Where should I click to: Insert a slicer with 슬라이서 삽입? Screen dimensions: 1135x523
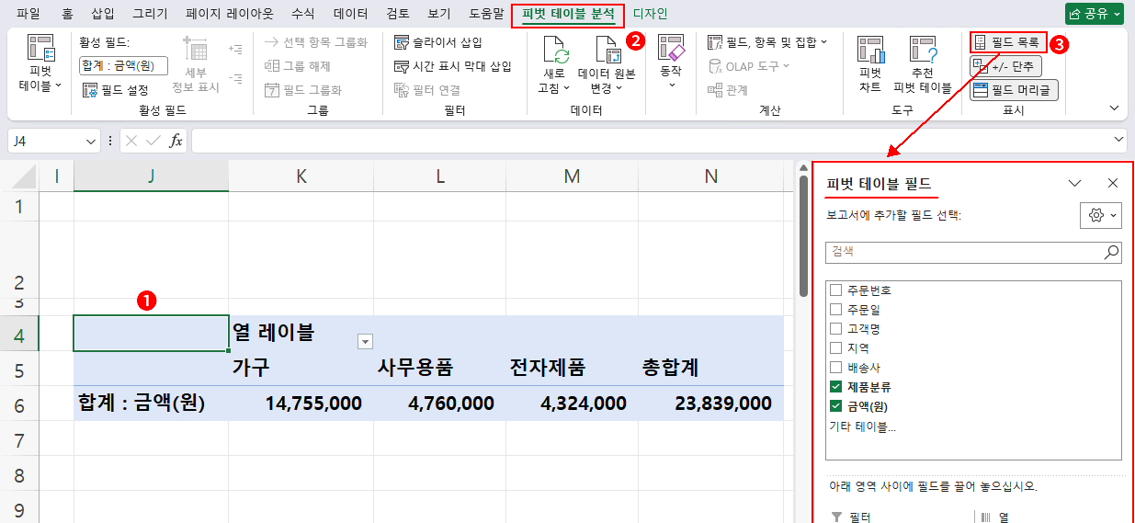click(x=437, y=41)
